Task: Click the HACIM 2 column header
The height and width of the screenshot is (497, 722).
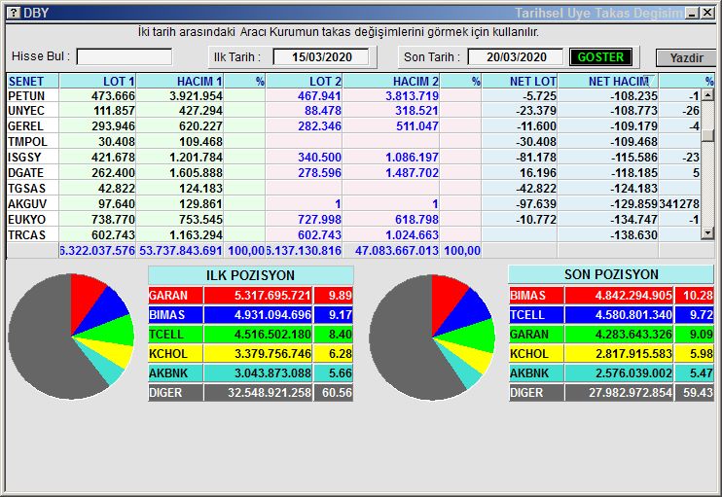Action: (x=389, y=82)
